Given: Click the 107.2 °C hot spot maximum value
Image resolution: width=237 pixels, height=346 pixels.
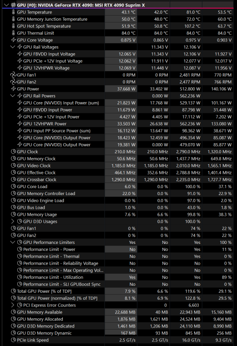Looking at the screenshot, I should 192,26.
